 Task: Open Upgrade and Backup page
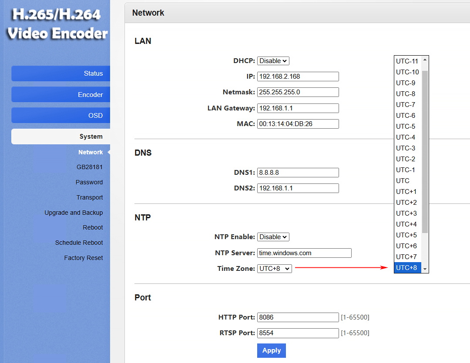[74, 213]
